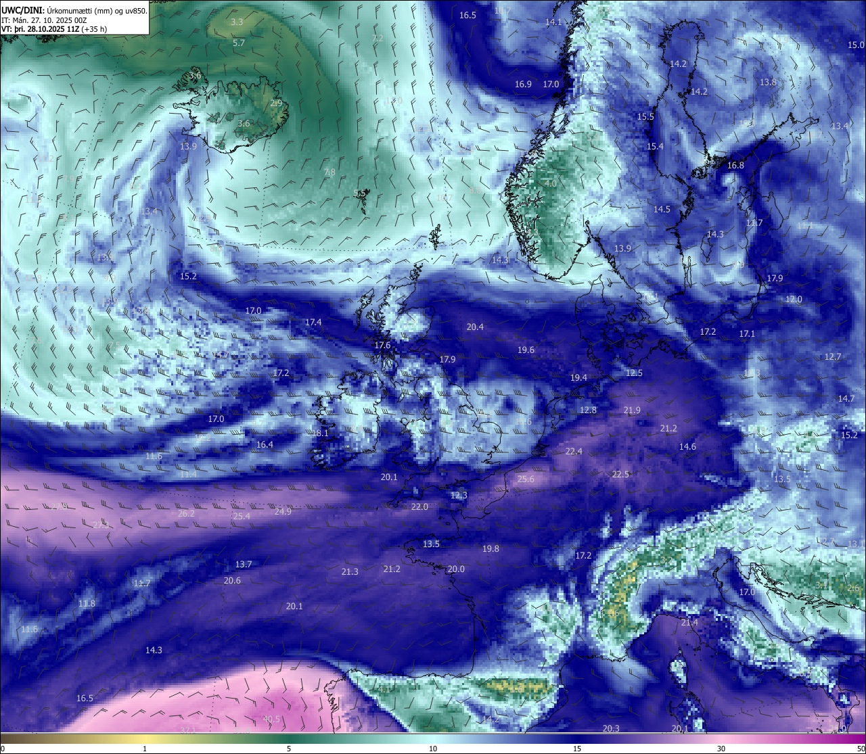Click the 3.6 value over central Iceland
This screenshot has width=866, height=754.
(244, 124)
